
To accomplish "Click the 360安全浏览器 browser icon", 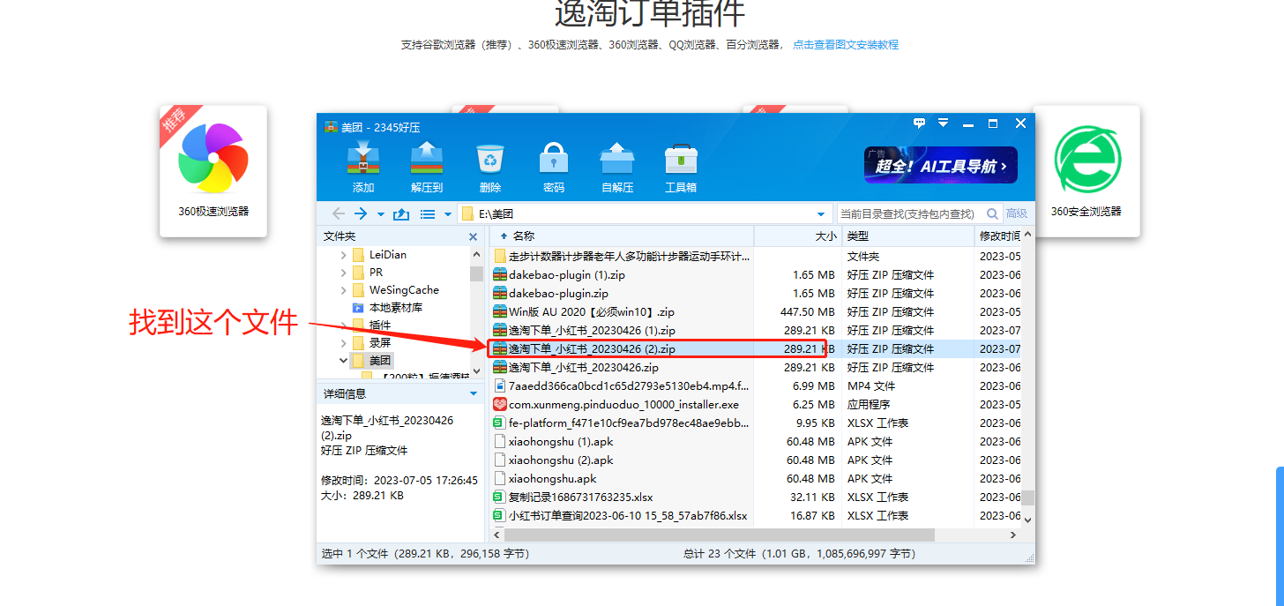I will click(x=1086, y=161).
